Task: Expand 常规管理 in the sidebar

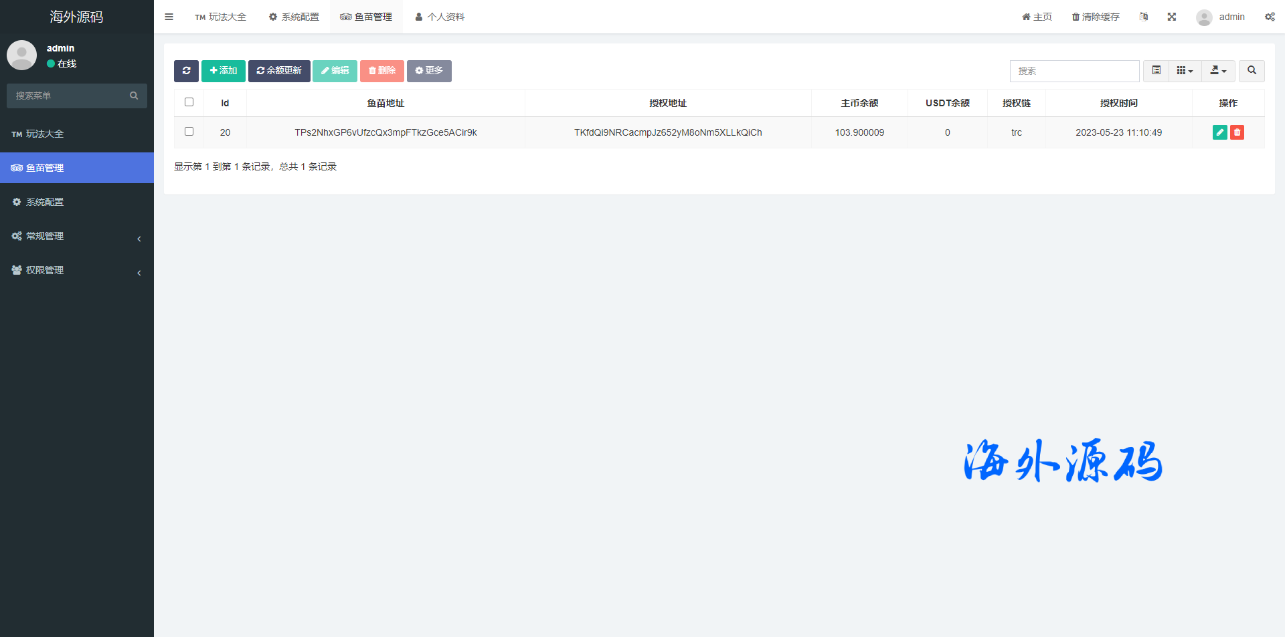Action: click(77, 236)
